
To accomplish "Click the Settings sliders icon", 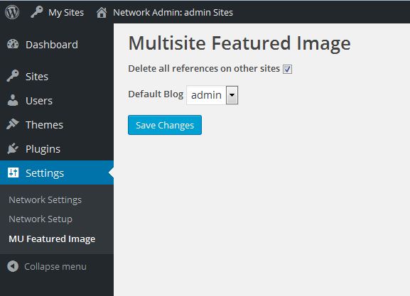I will tap(13, 172).
